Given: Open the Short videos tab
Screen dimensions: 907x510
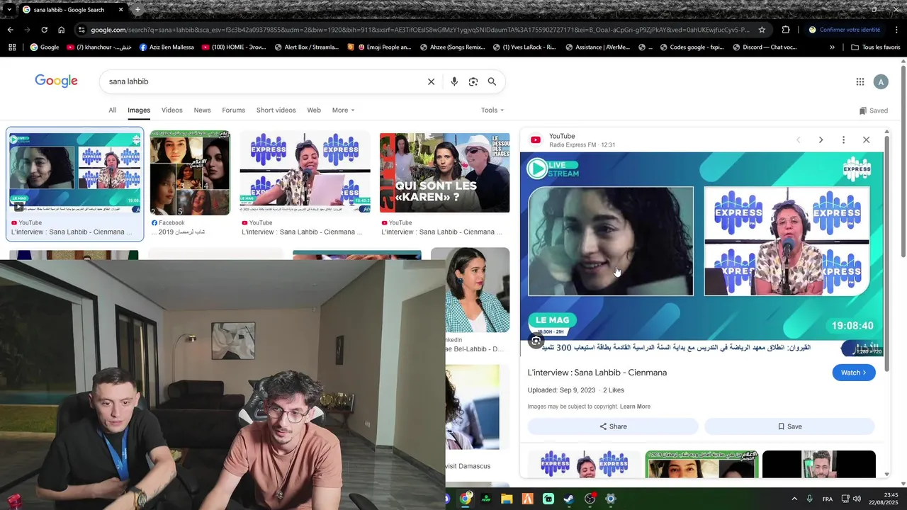Looking at the screenshot, I should point(276,110).
